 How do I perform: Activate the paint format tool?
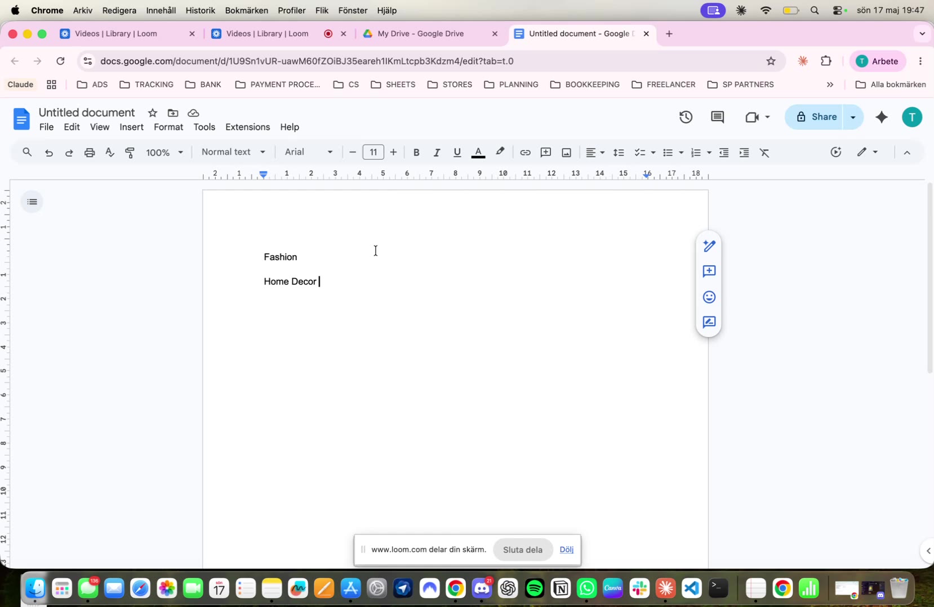130,153
